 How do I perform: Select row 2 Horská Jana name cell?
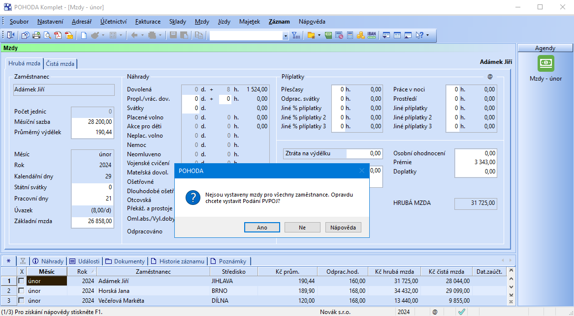(x=154, y=291)
